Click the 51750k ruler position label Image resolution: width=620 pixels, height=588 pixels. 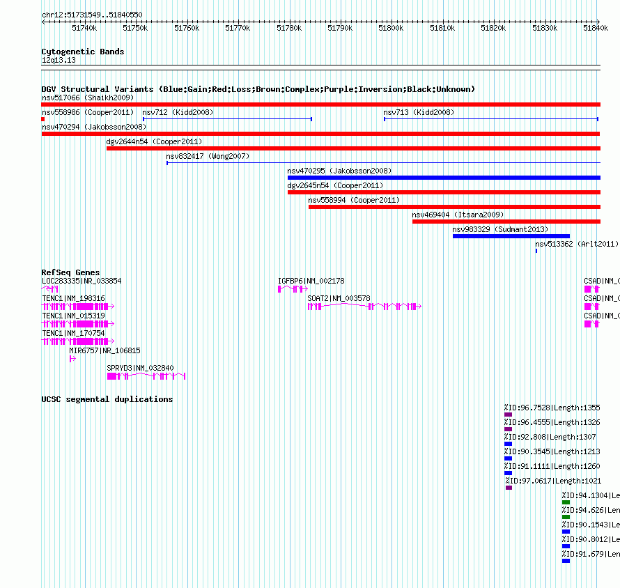pyautogui.click(x=135, y=28)
